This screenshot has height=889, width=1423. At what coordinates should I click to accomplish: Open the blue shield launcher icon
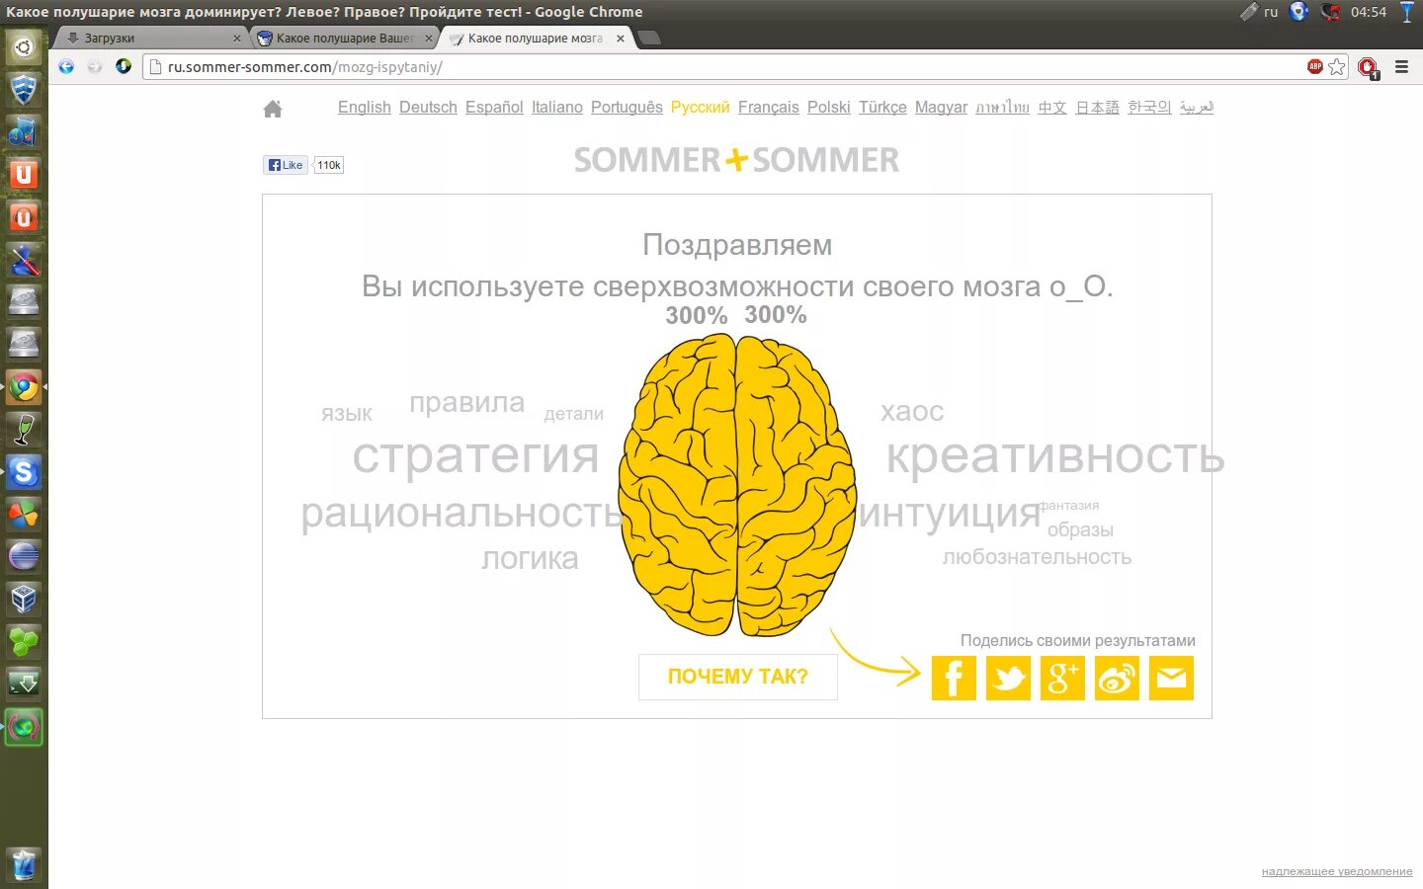[x=24, y=89]
